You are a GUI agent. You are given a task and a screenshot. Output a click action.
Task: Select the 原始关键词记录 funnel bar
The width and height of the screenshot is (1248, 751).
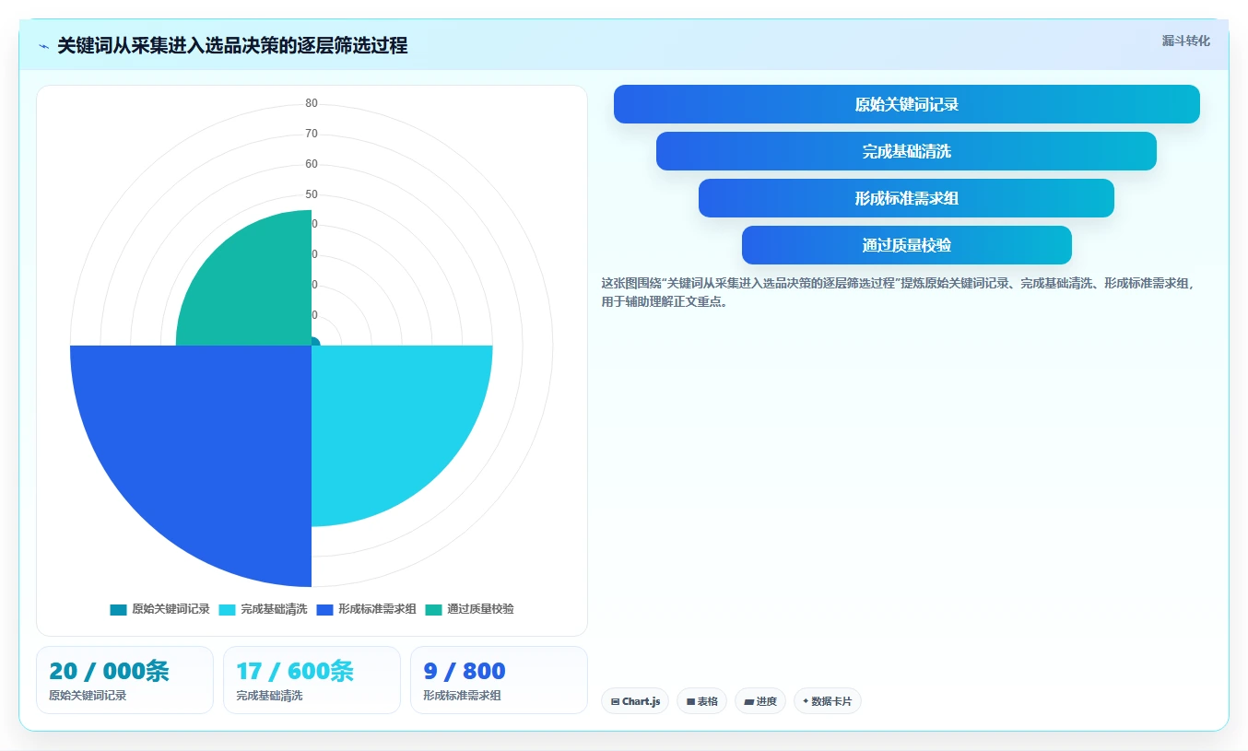907,104
